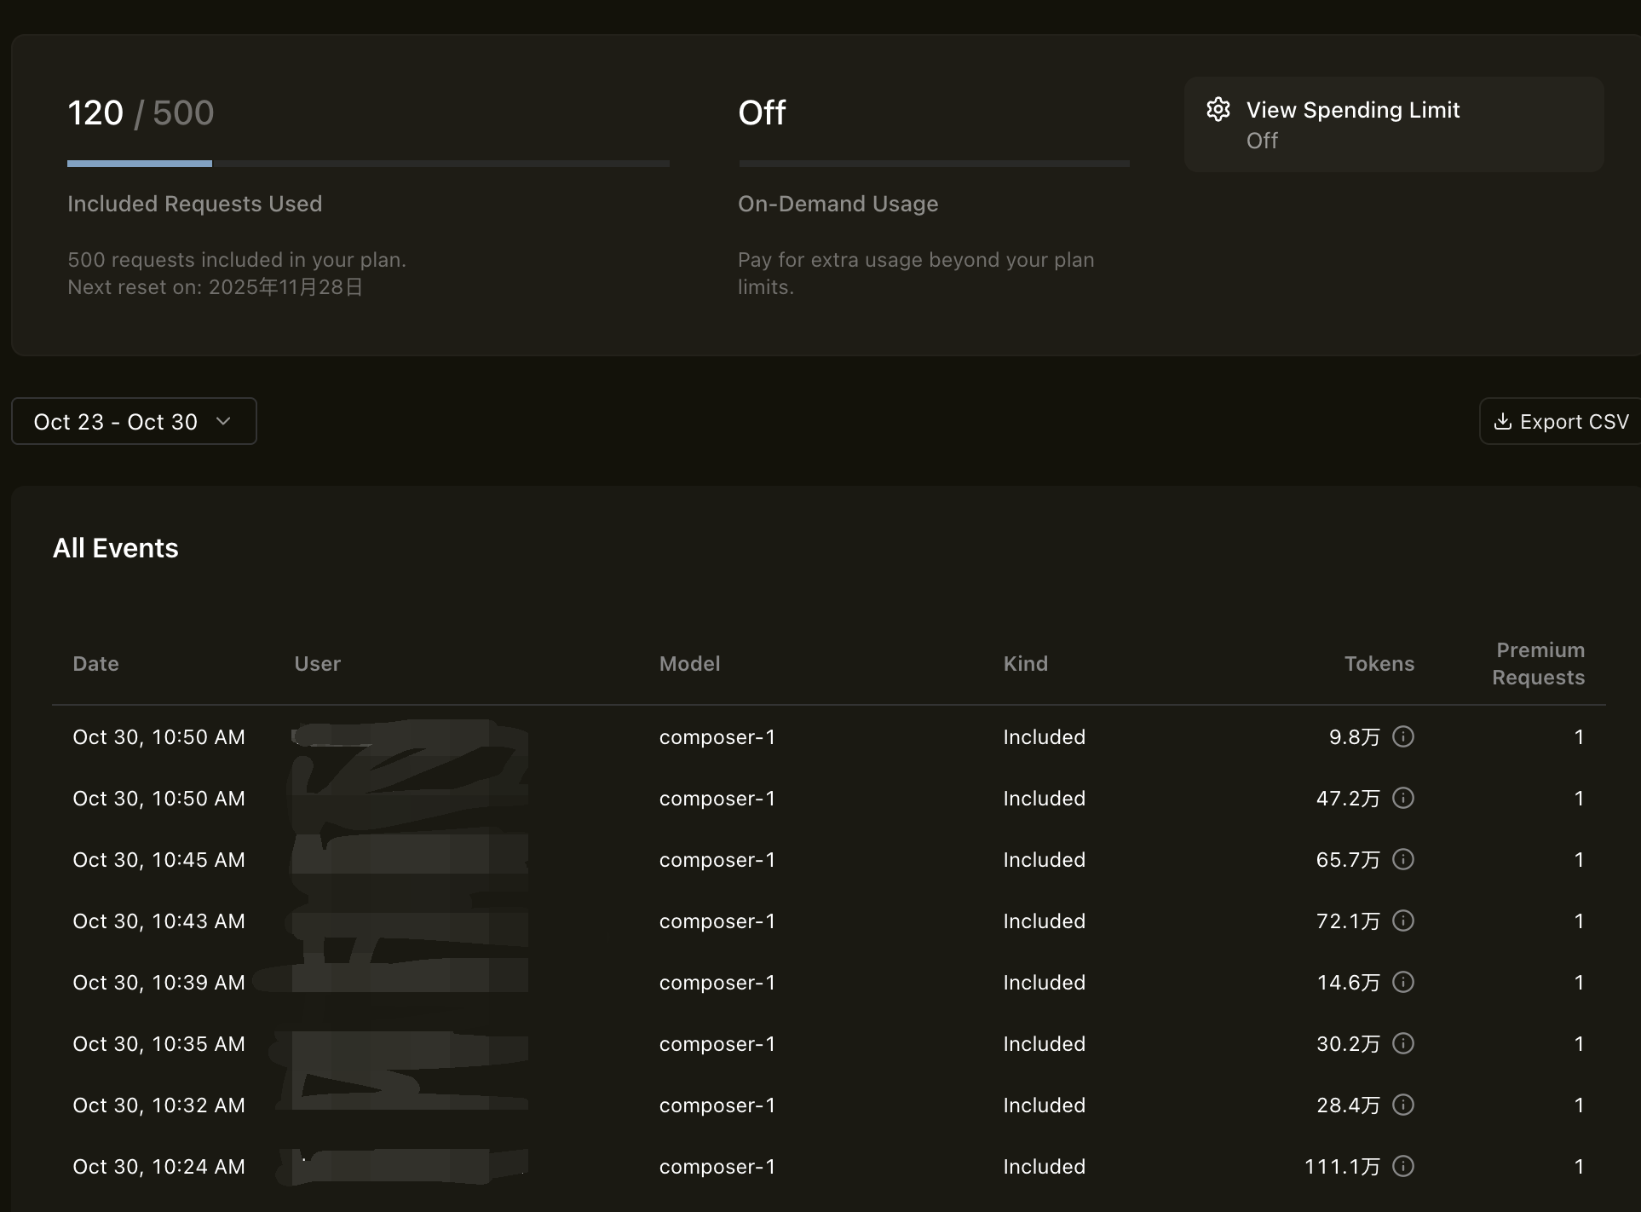This screenshot has width=1641, height=1212.
Task: Open the Oct 23 - Oct 30 date range dropdown
Action: [x=134, y=421]
